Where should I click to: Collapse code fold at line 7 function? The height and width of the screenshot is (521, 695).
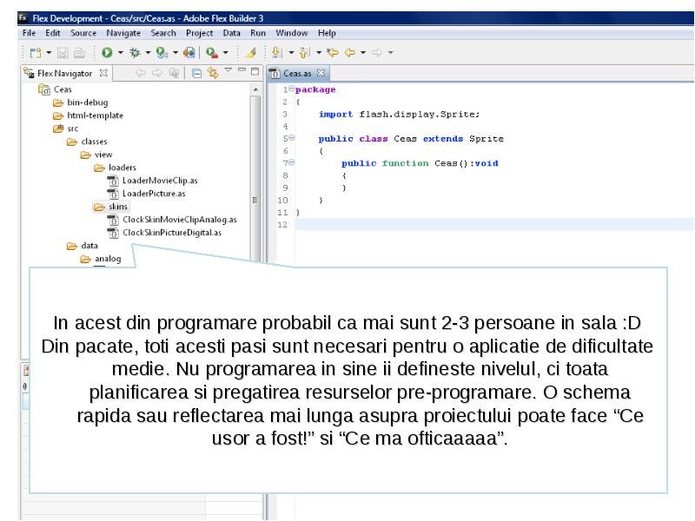291,162
